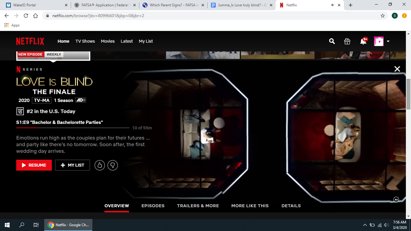This screenshot has width=411, height=231.
Task: Click the audio description AD badge
Action: [x=81, y=100]
